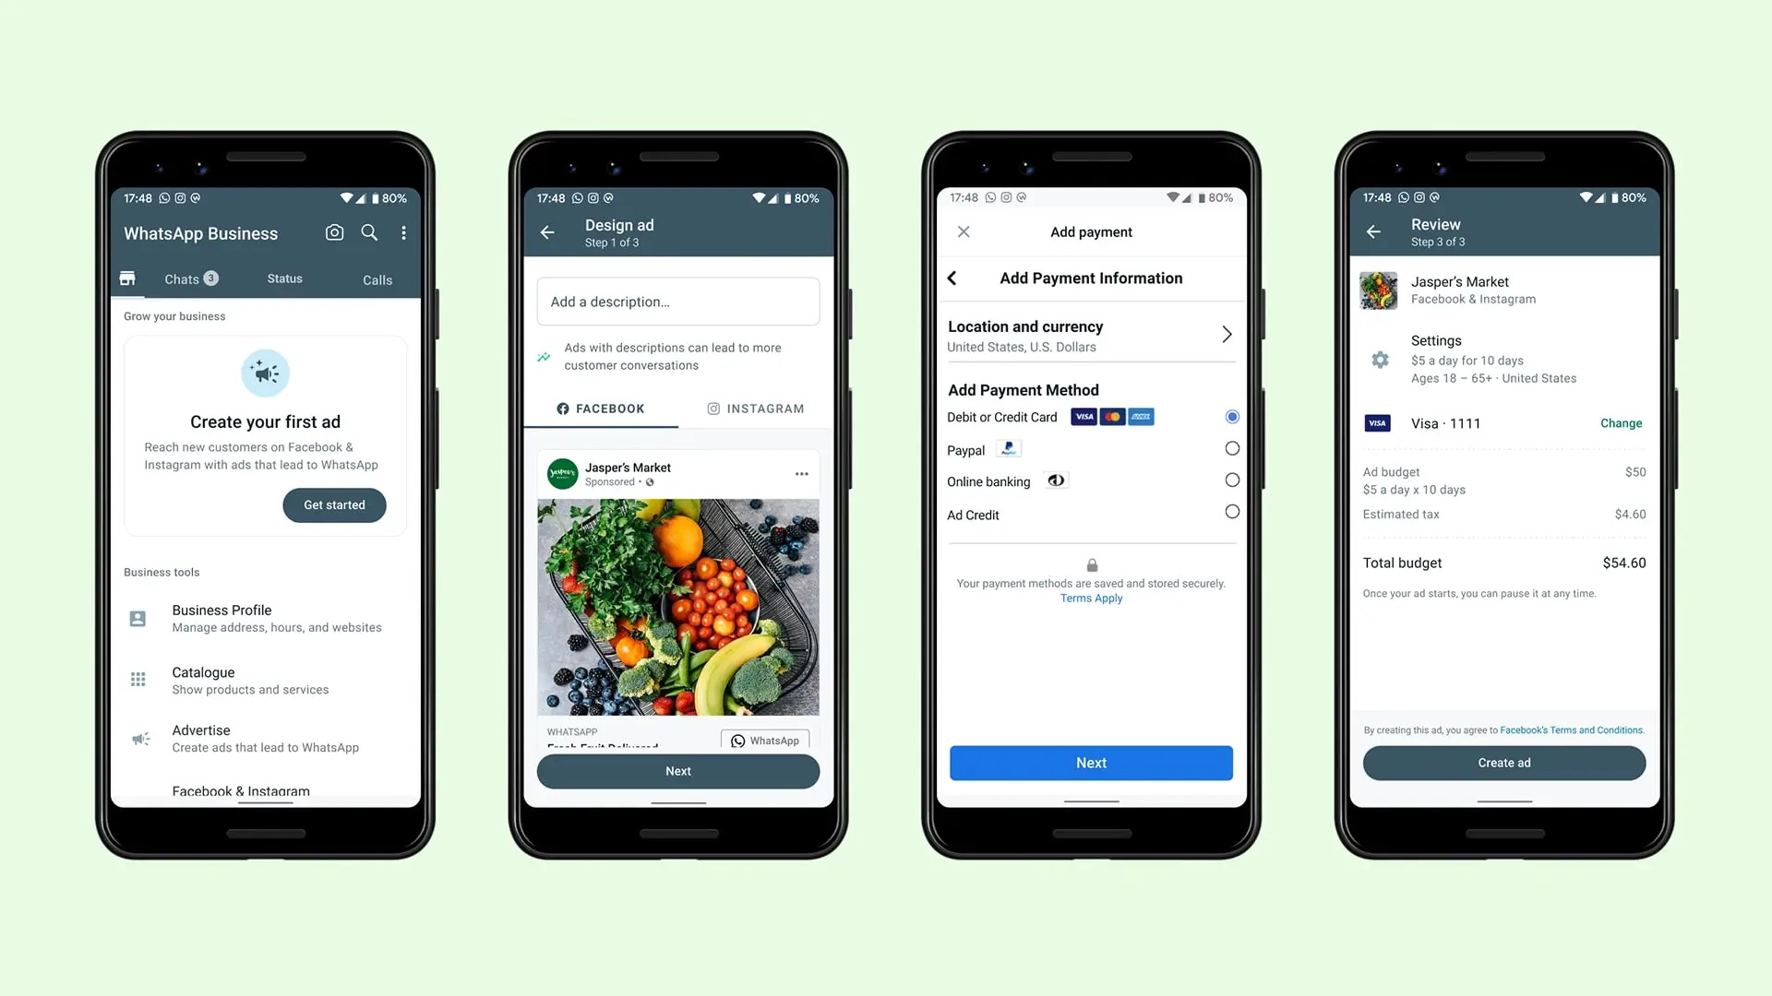Tap Get started button on first screen
1772x996 pixels.
click(335, 504)
